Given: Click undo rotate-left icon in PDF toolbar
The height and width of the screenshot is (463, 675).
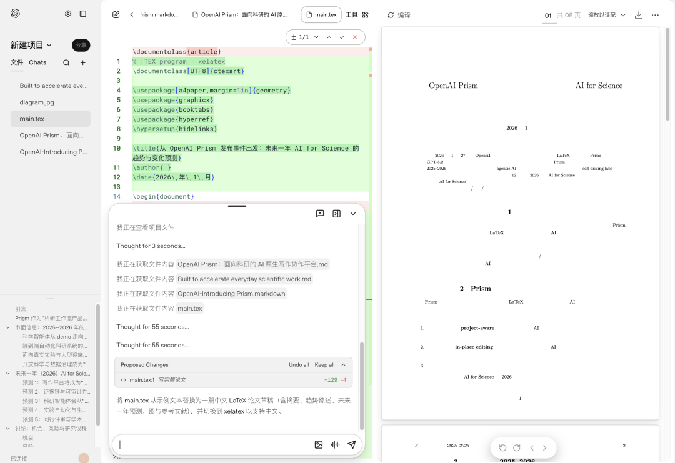Looking at the screenshot, I should pos(502,448).
